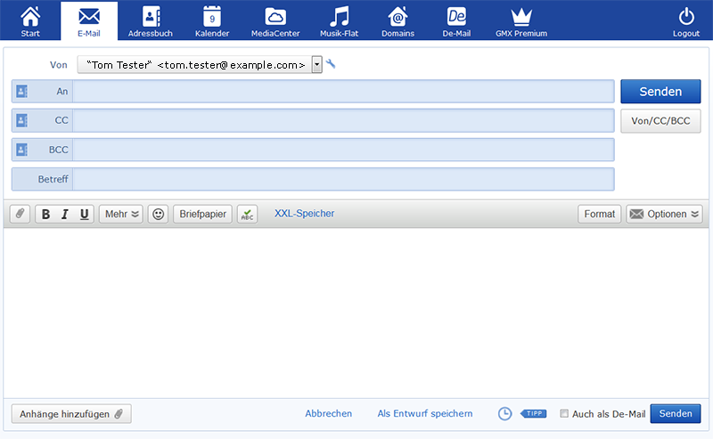Open the Musik-Flat section
The image size is (713, 439).
coord(339,21)
